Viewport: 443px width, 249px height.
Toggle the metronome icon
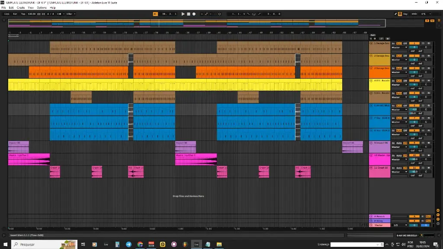pyautogui.click(x=59, y=14)
